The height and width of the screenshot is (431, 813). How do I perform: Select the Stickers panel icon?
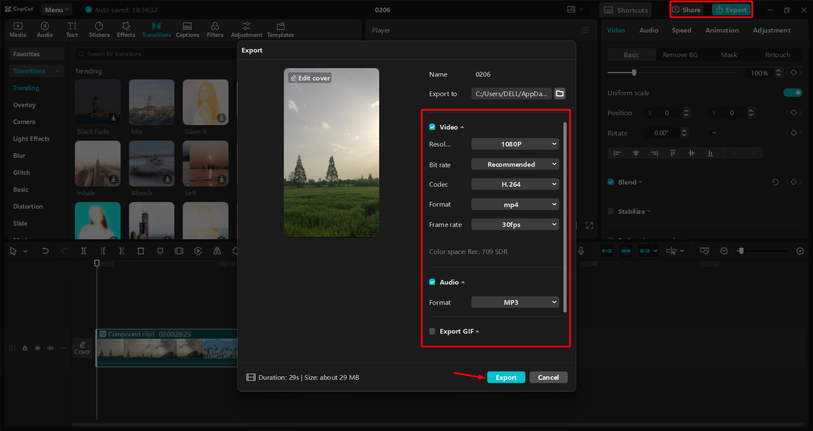click(x=99, y=29)
